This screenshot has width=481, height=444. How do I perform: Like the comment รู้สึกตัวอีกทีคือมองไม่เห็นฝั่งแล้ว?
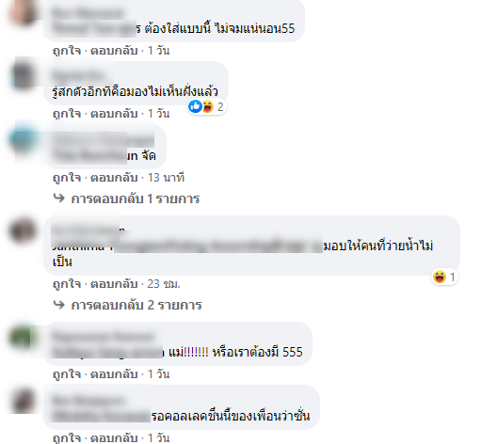point(67,114)
